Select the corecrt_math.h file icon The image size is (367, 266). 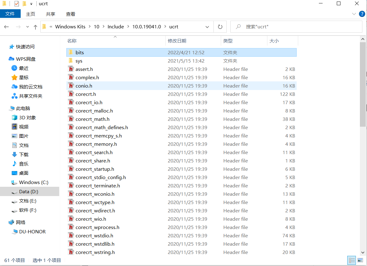(71, 119)
